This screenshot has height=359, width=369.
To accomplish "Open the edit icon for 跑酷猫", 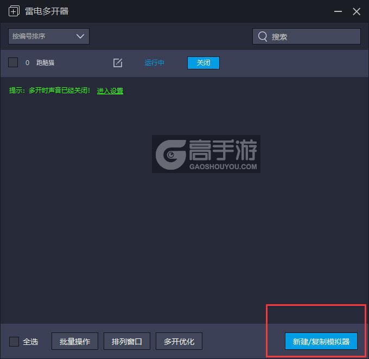I will [x=118, y=63].
